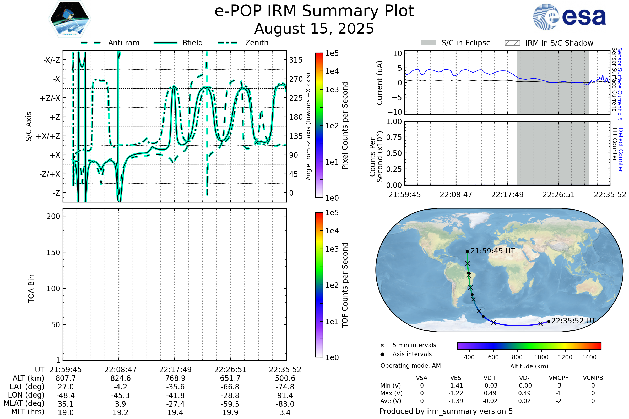The height and width of the screenshot is (419, 629).
Task: Click the CASSIOPE satellite mission logo
Action: (69, 19)
